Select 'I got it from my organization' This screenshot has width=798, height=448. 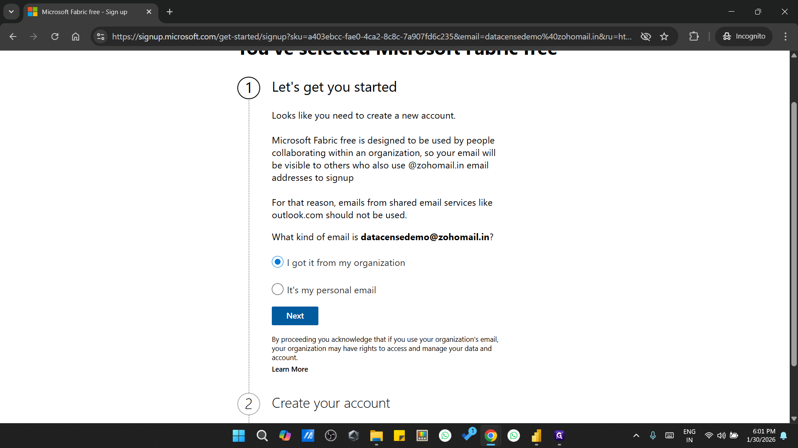pyautogui.click(x=278, y=262)
